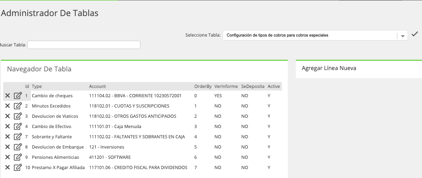Screen dimensions: 422x178
Task: Click the Seleccione Tabla combo box
Action: 315,35
